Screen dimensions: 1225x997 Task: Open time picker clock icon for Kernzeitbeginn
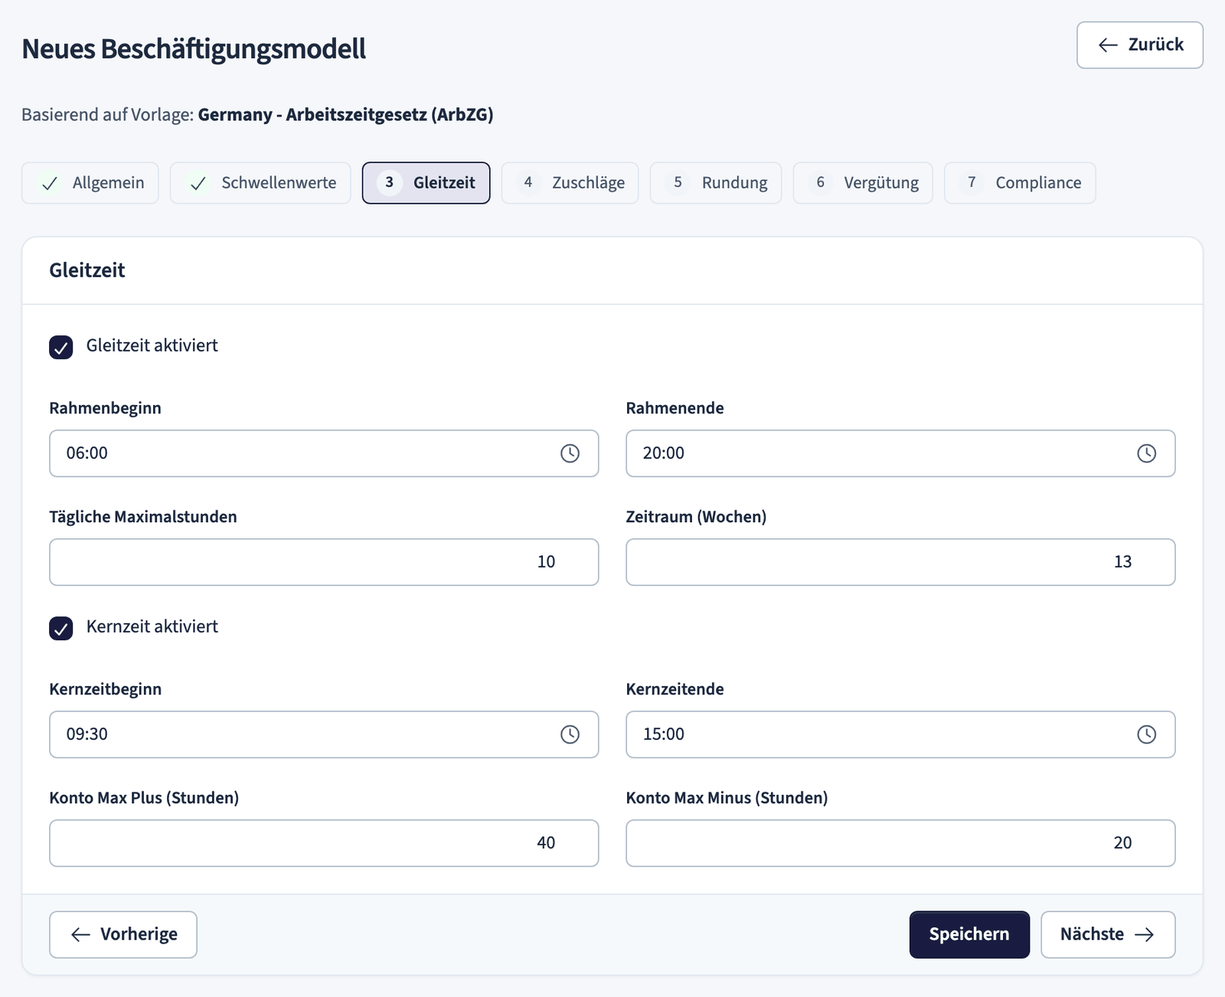[x=570, y=734]
